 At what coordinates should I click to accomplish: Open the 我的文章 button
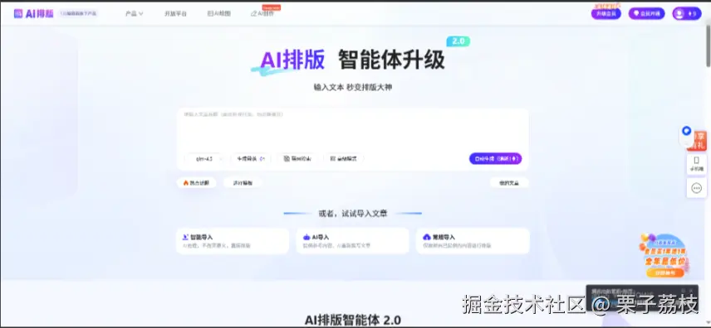[509, 183]
